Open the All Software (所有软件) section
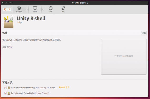This screenshot has height=99, width=150. coord(19,9)
